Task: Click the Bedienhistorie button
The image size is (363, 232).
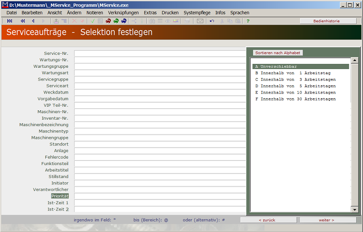Action: tap(328, 21)
